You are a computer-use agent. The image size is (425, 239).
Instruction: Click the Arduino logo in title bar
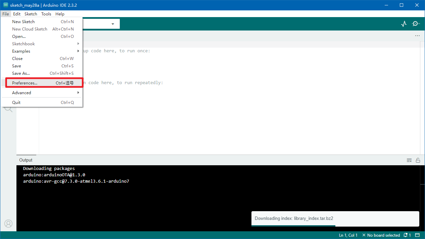coord(5,5)
